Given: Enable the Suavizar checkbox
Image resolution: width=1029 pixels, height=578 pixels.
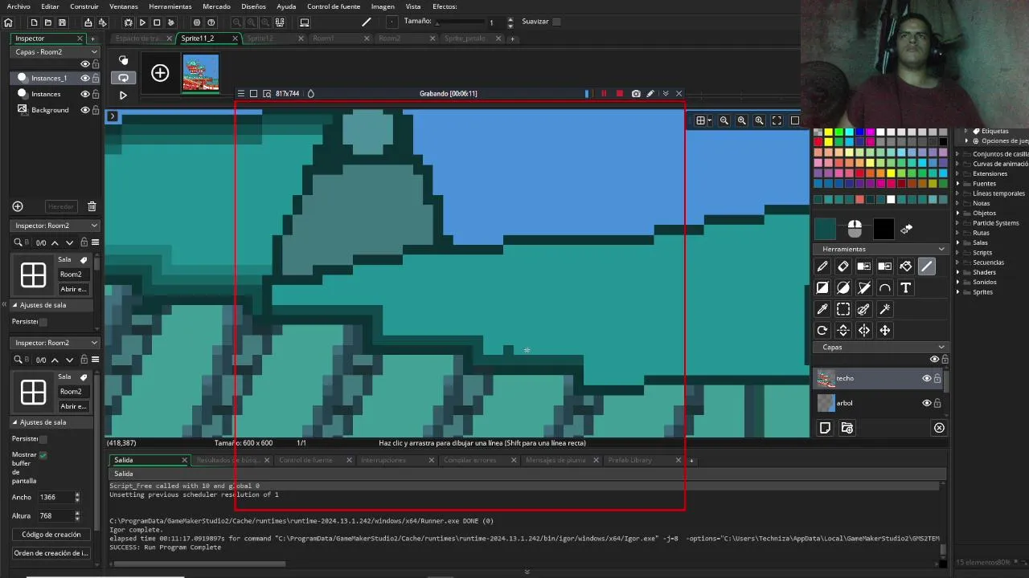Looking at the screenshot, I should click(x=556, y=22).
